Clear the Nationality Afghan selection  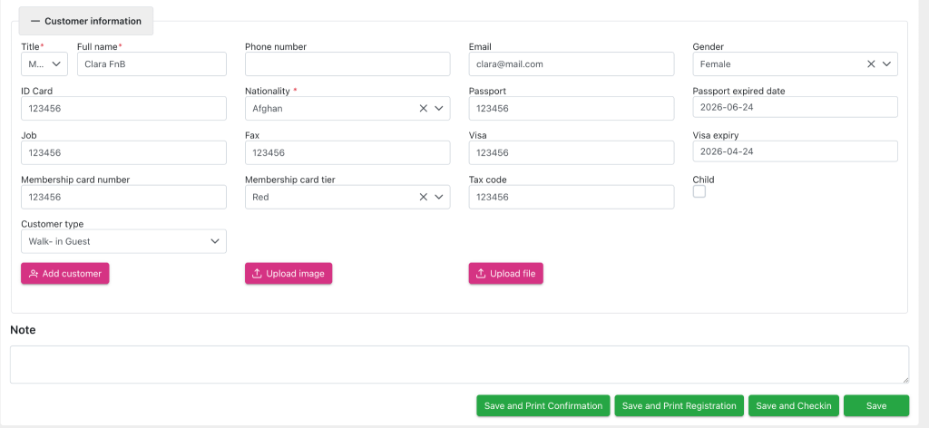point(424,108)
